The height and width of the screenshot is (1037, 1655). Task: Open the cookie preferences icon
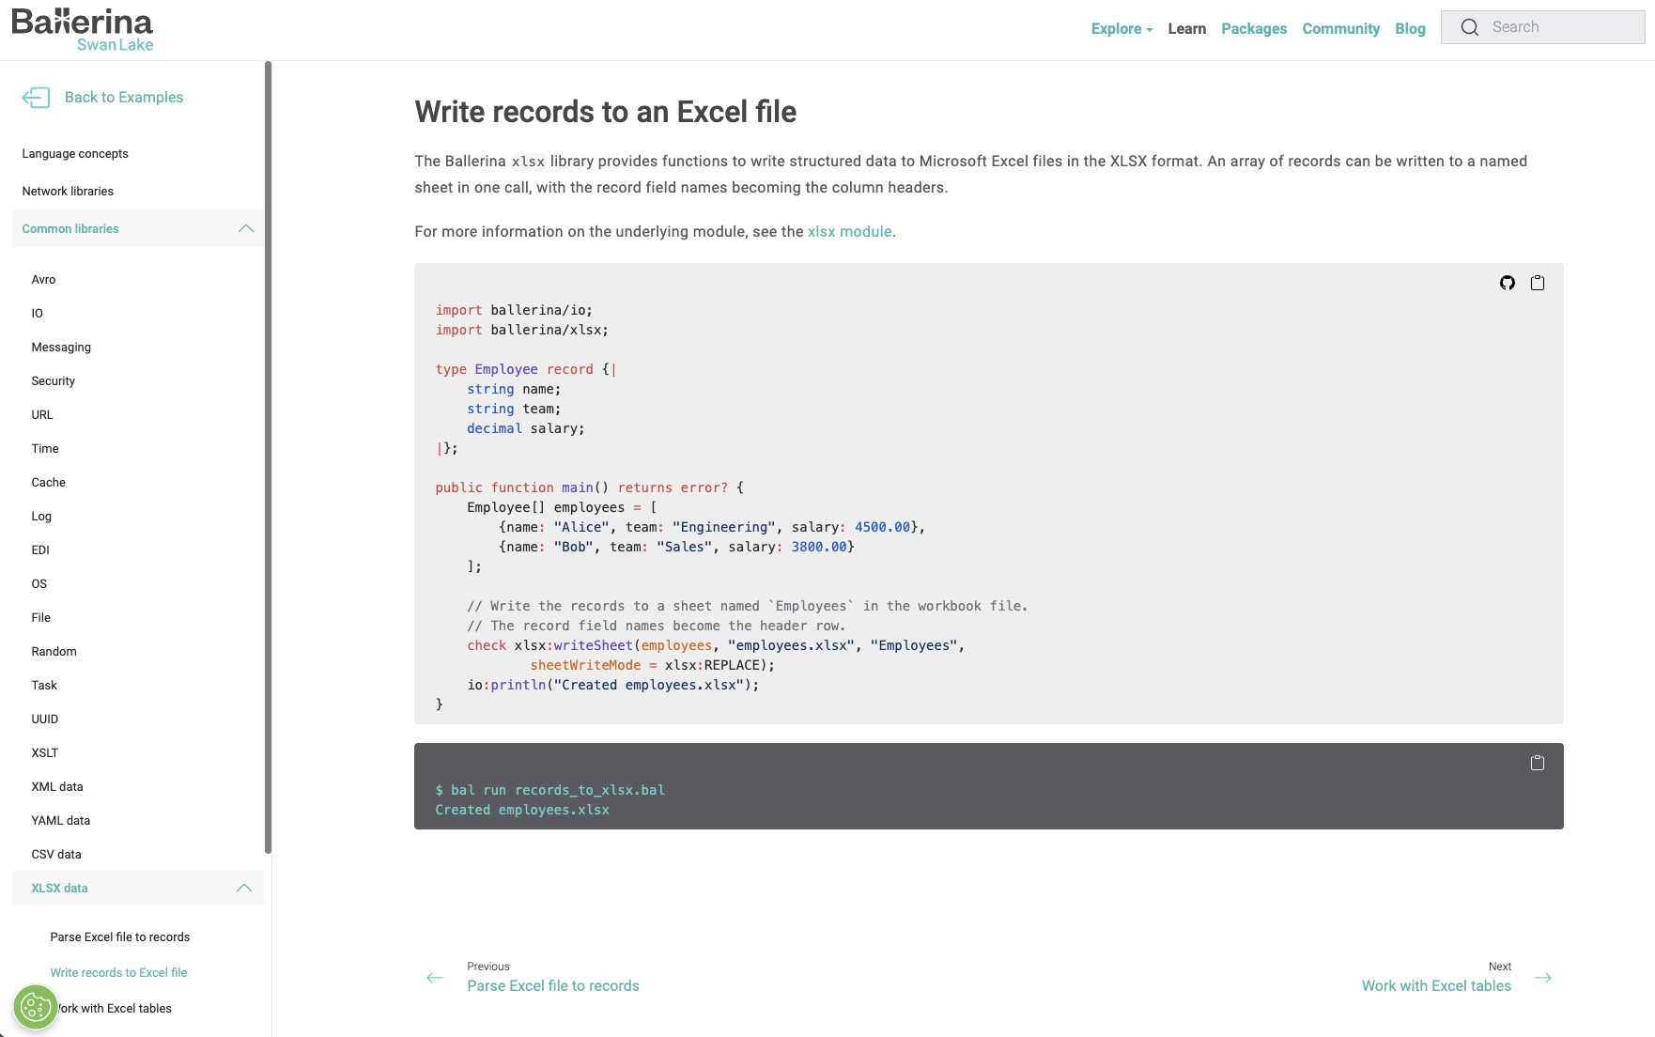point(36,1008)
